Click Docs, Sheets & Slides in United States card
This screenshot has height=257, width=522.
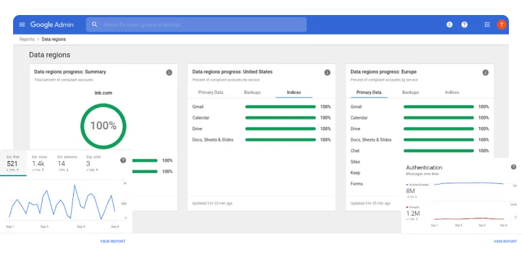(x=213, y=140)
